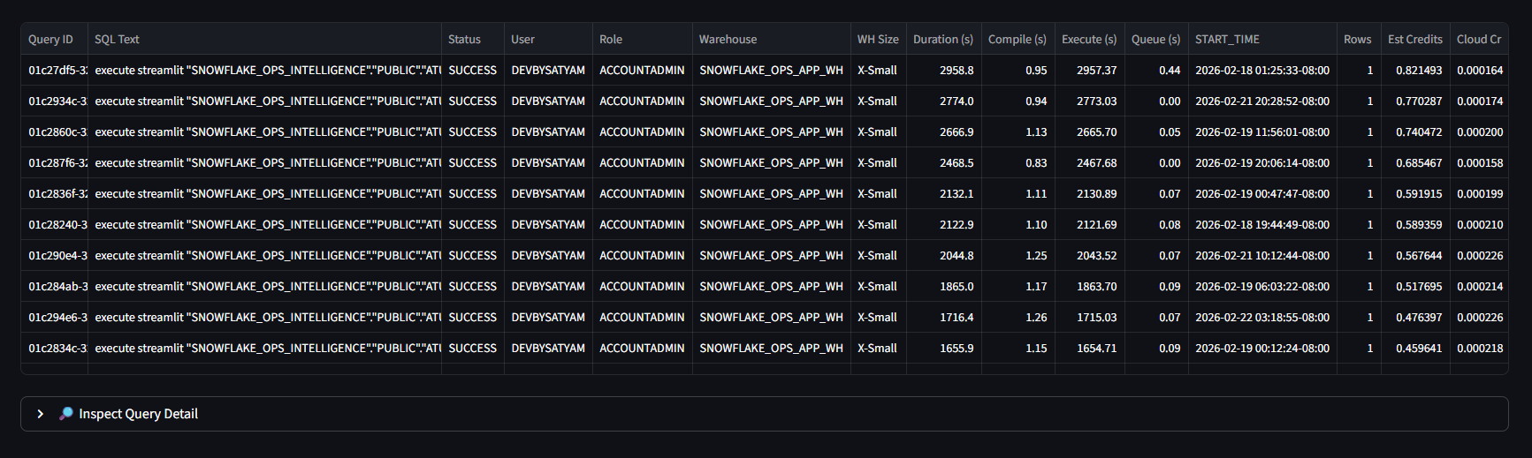Click compile value 1.26

point(1036,318)
